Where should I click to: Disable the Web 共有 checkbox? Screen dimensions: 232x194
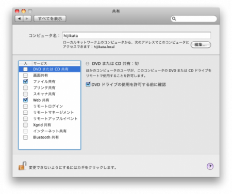point(25,100)
